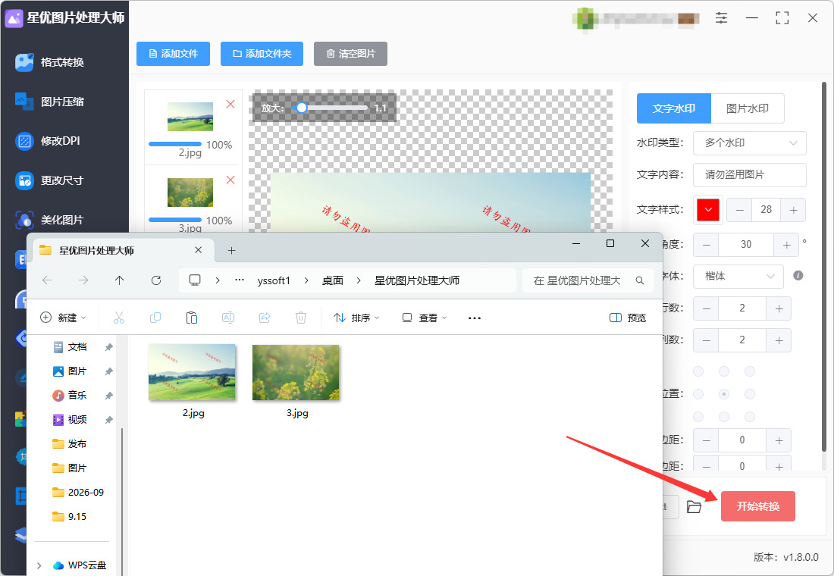Click the magnifier search icon in Explorer
Image resolution: width=834 pixels, height=576 pixels.
[640, 280]
